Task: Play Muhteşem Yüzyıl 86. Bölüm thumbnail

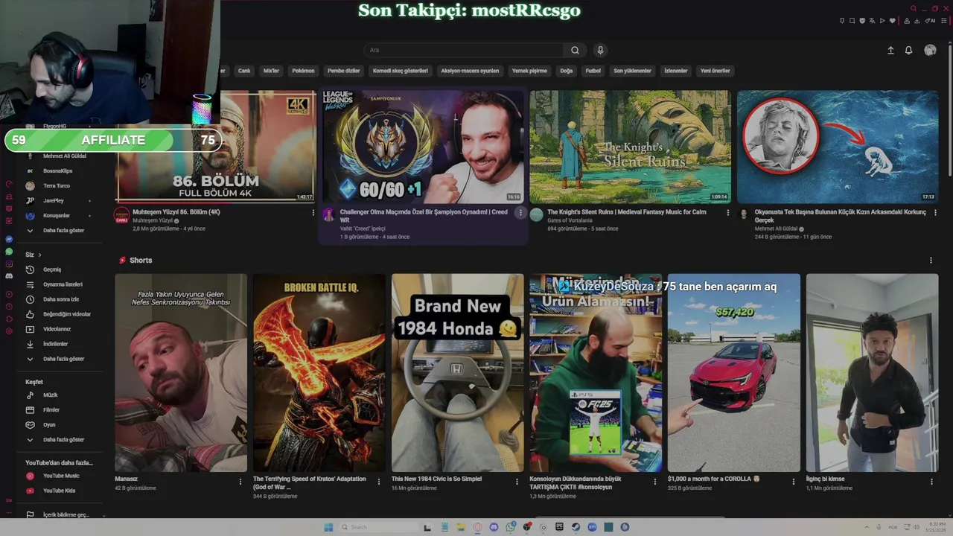Action: coord(216,147)
